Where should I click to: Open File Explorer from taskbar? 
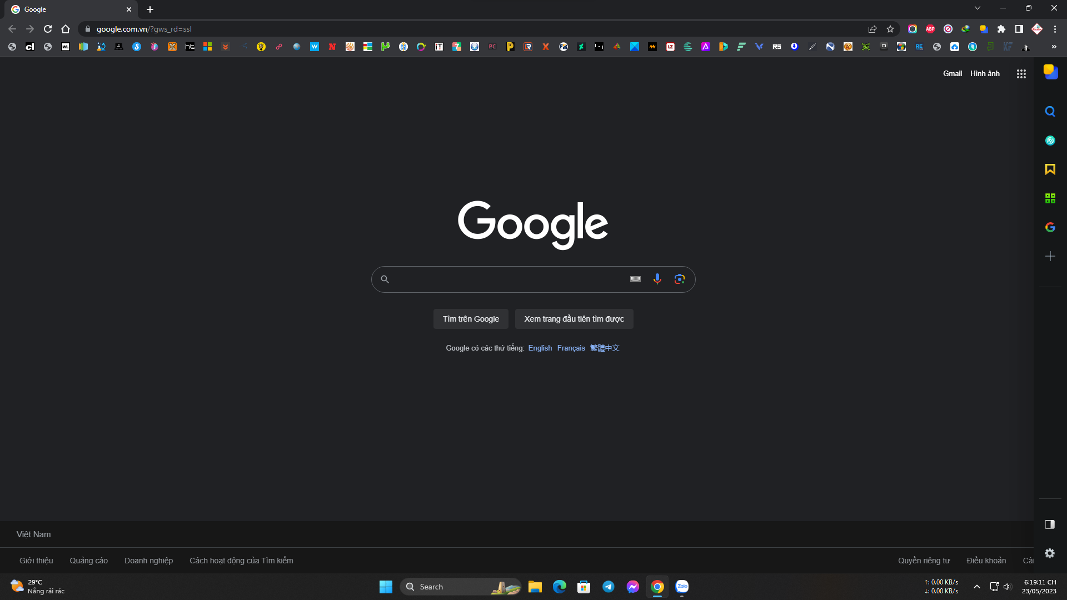pyautogui.click(x=535, y=587)
